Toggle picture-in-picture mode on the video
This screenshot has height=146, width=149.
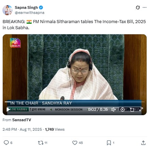[x=132, y=109]
